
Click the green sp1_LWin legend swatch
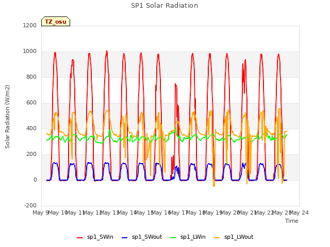(173, 238)
